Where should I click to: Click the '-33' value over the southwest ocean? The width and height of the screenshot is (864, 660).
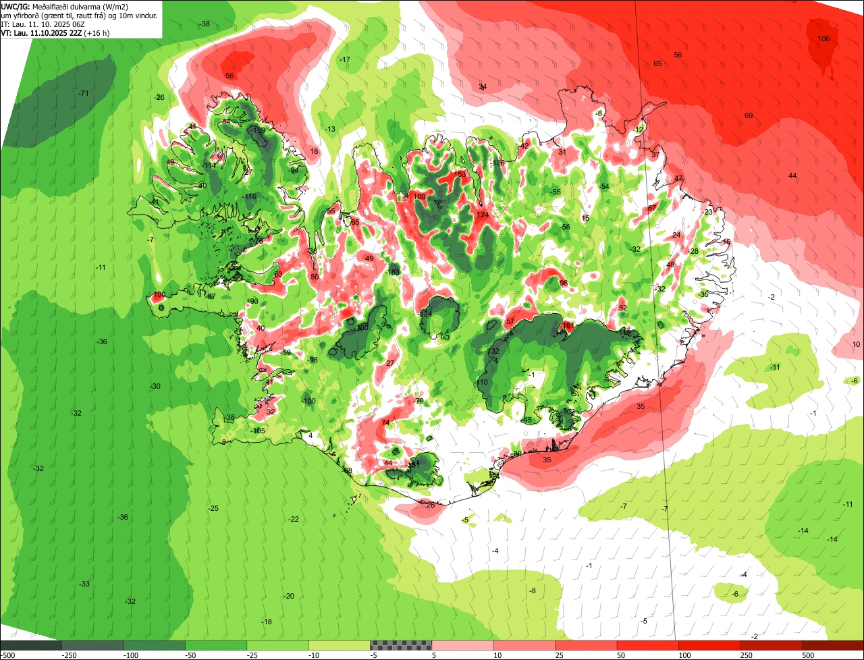click(x=84, y=584)
